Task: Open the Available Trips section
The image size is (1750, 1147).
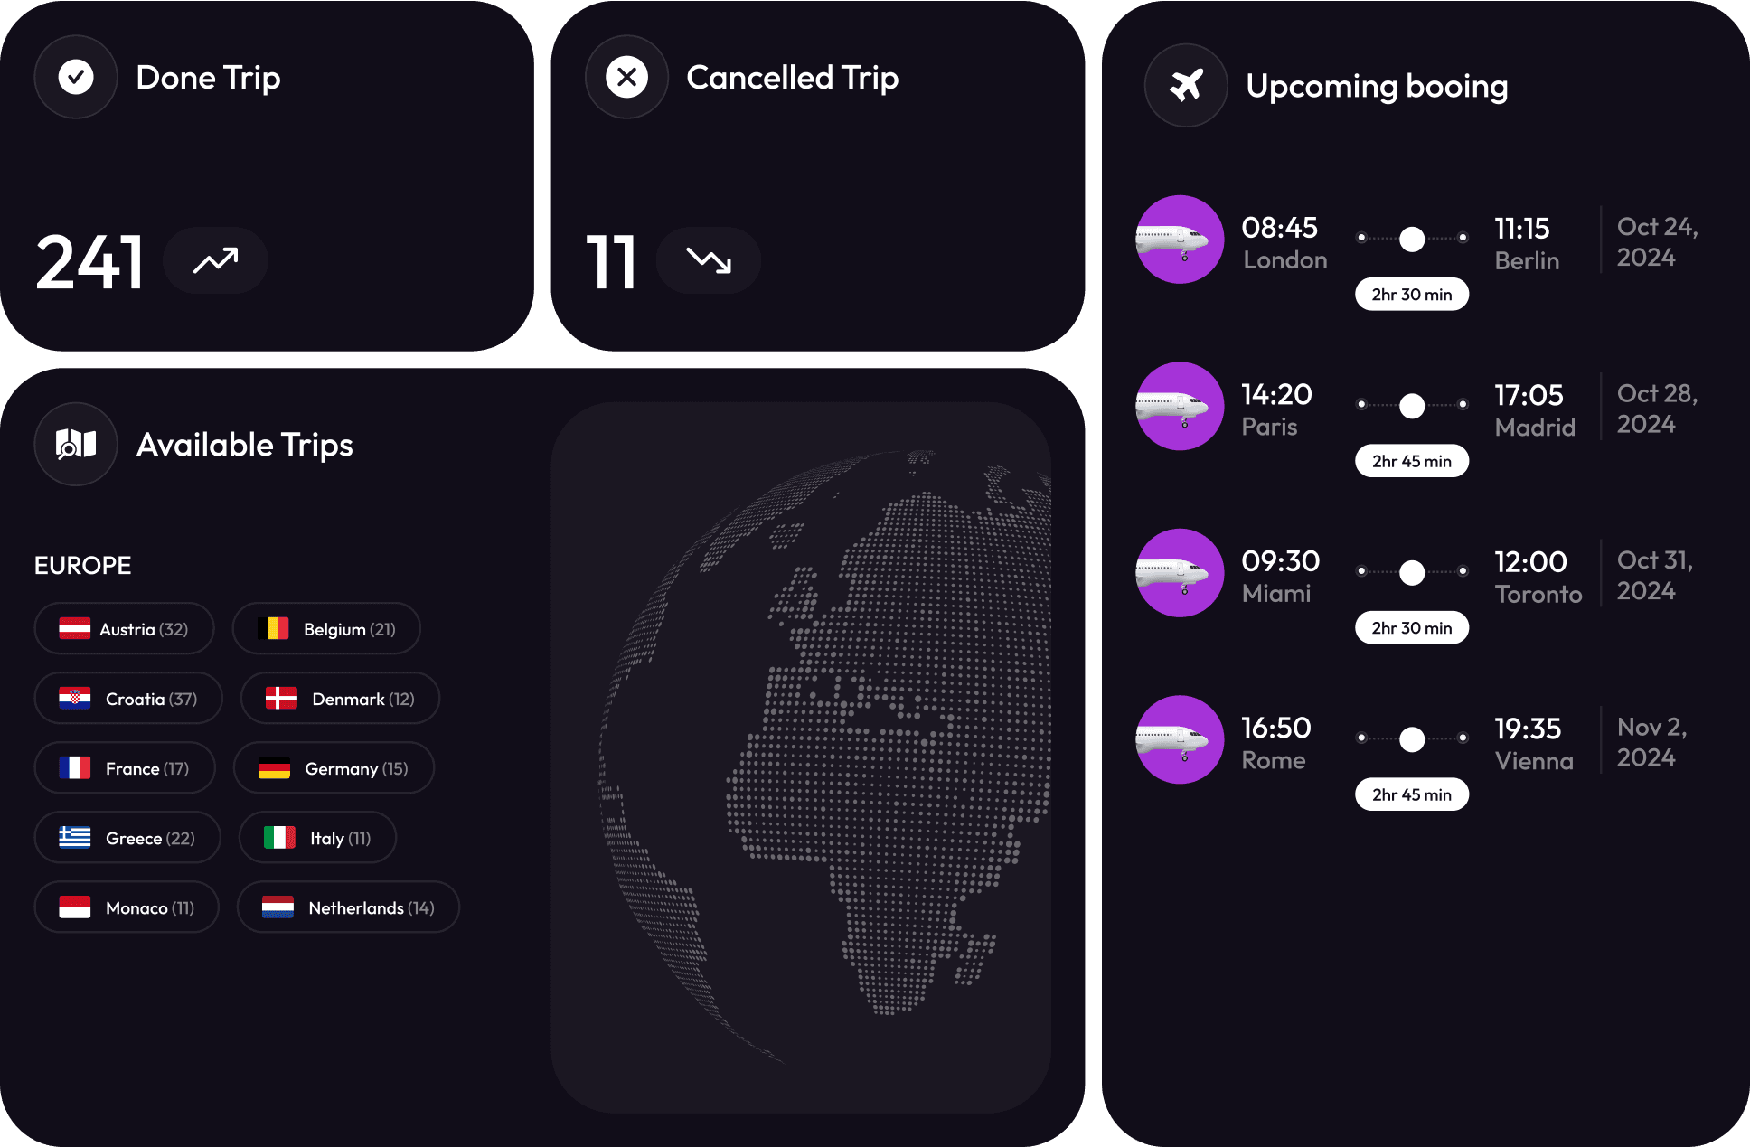Action: [244, 444]
